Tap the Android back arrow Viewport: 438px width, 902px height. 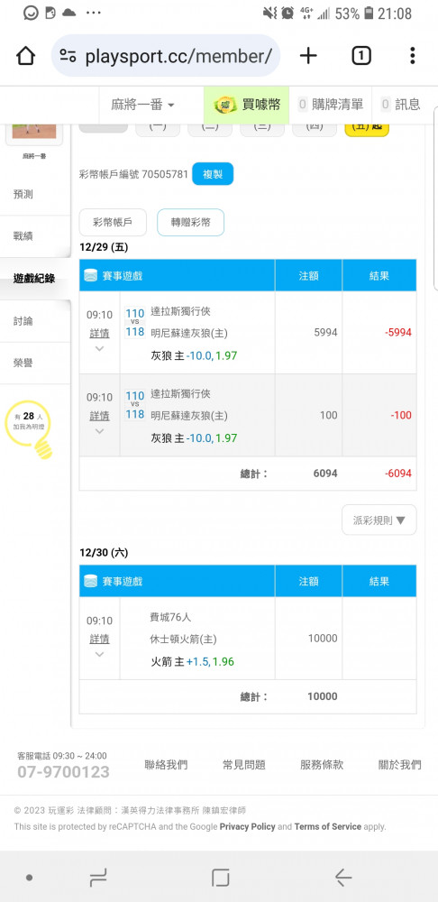[343, 878]
